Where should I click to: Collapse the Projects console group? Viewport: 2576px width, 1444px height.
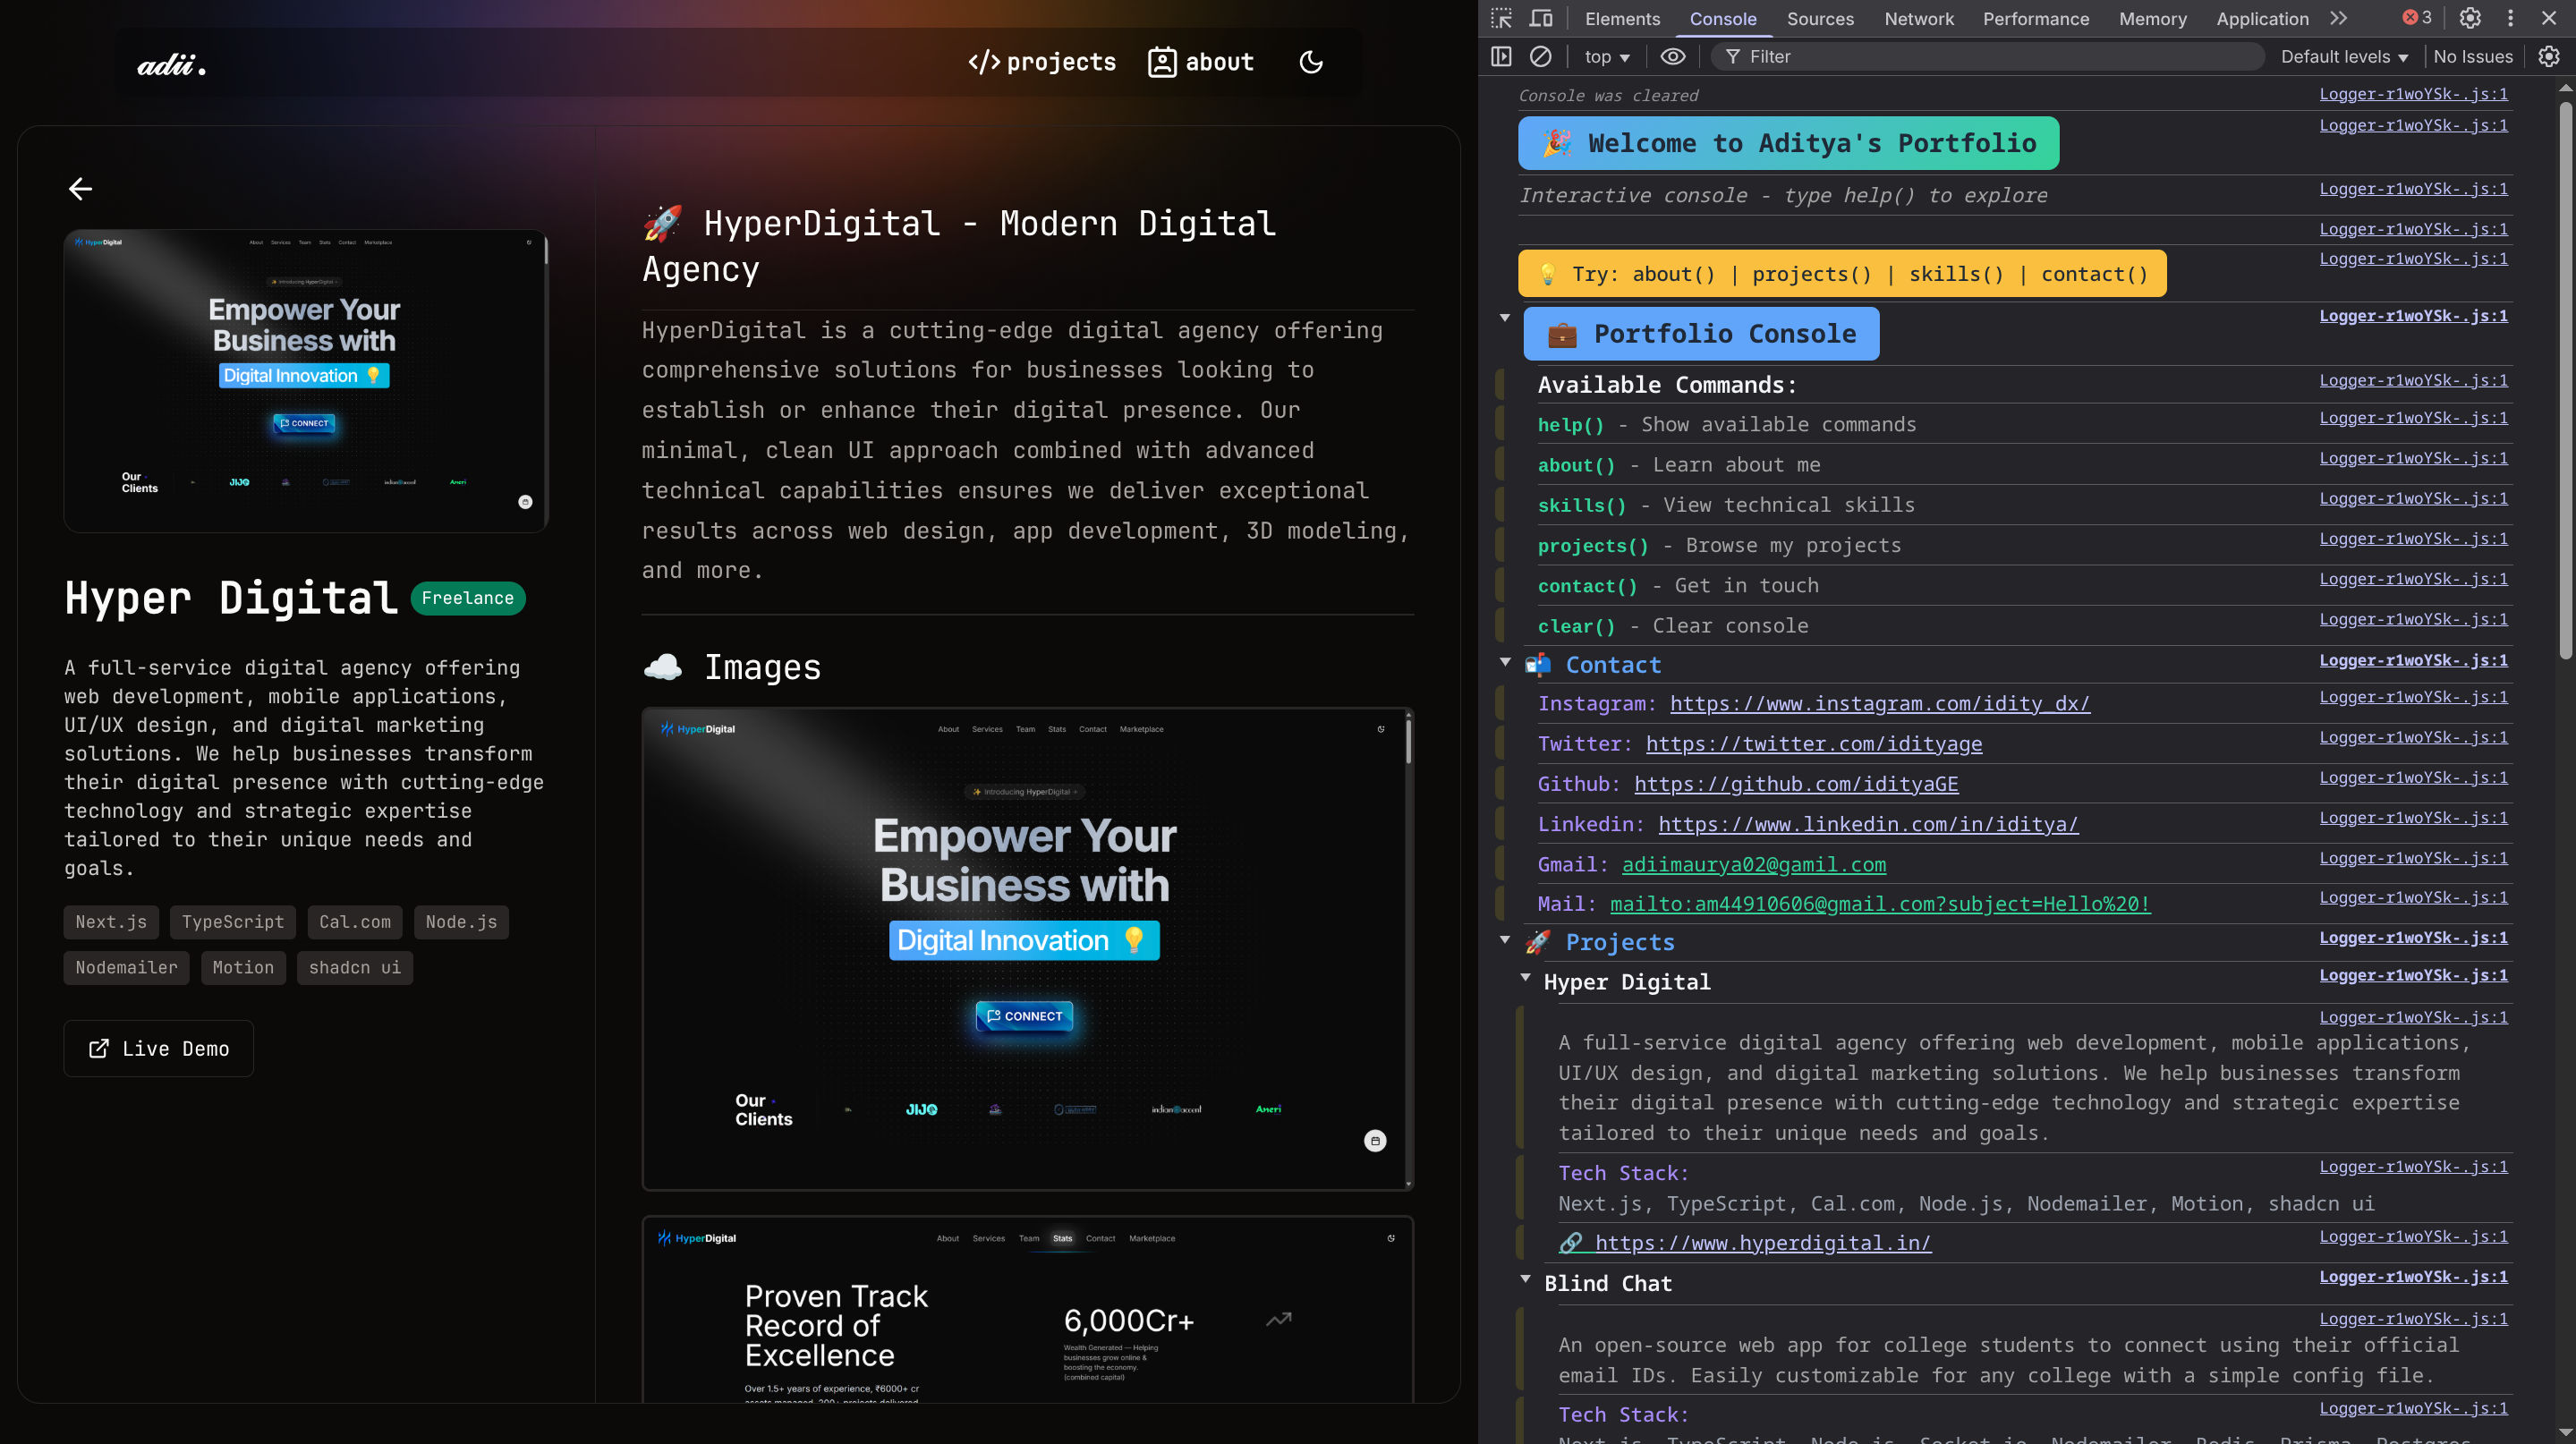[x=1505, y=939]
